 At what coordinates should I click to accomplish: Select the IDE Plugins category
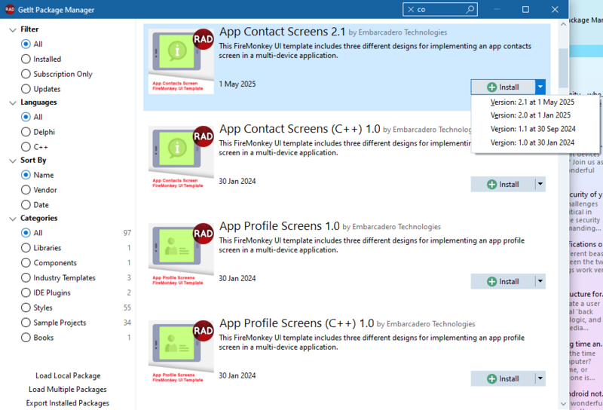26,292
